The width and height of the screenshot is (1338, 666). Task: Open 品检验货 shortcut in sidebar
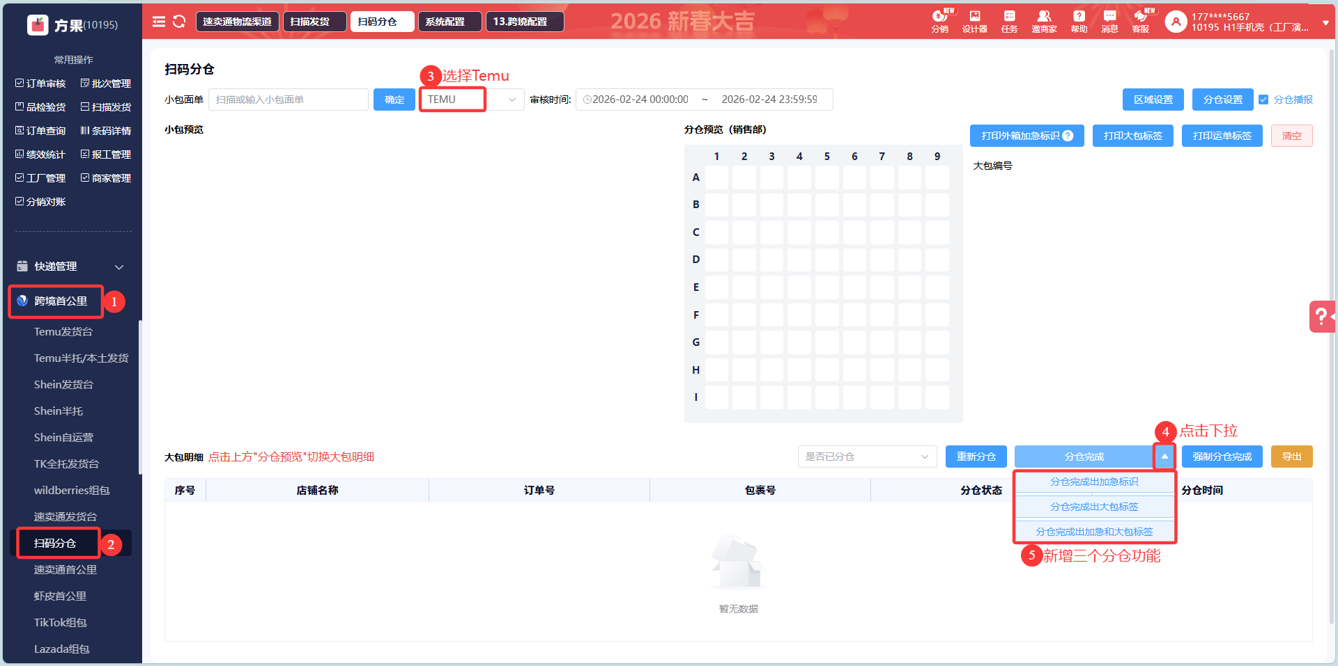click(40, 107)
